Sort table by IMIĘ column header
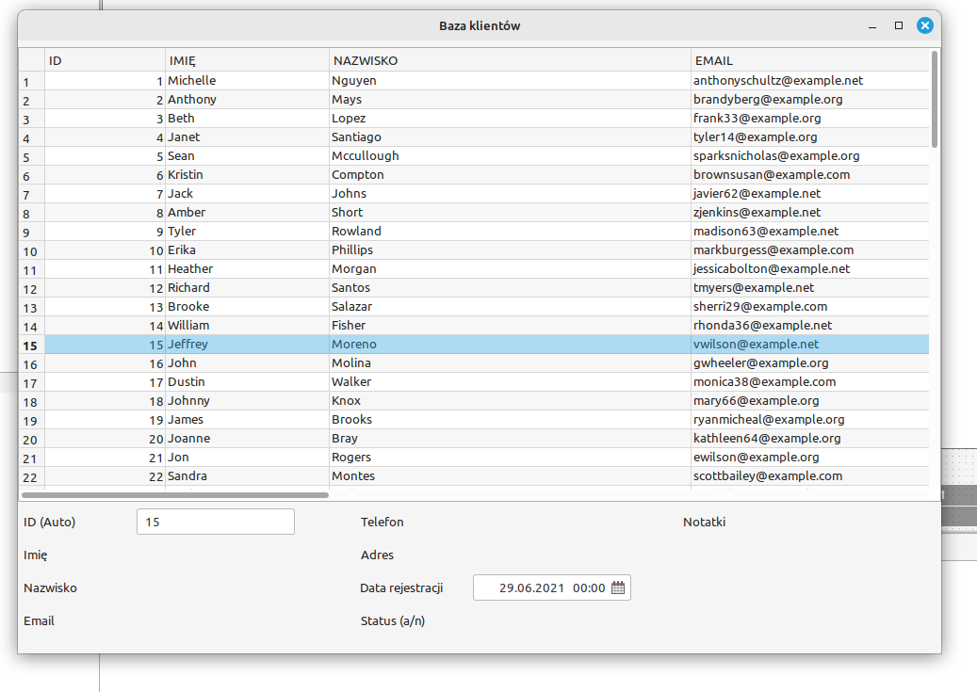Viewport: 977px width, 692px height. (247, 60)
